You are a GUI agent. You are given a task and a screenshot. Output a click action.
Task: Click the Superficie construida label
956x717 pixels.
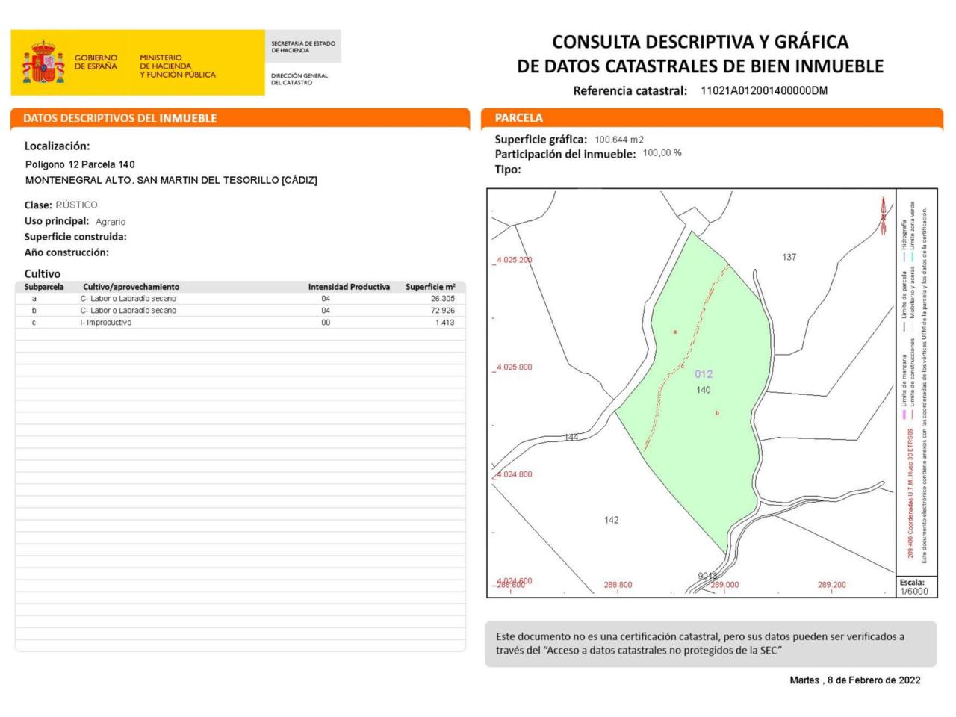point(75,237)
